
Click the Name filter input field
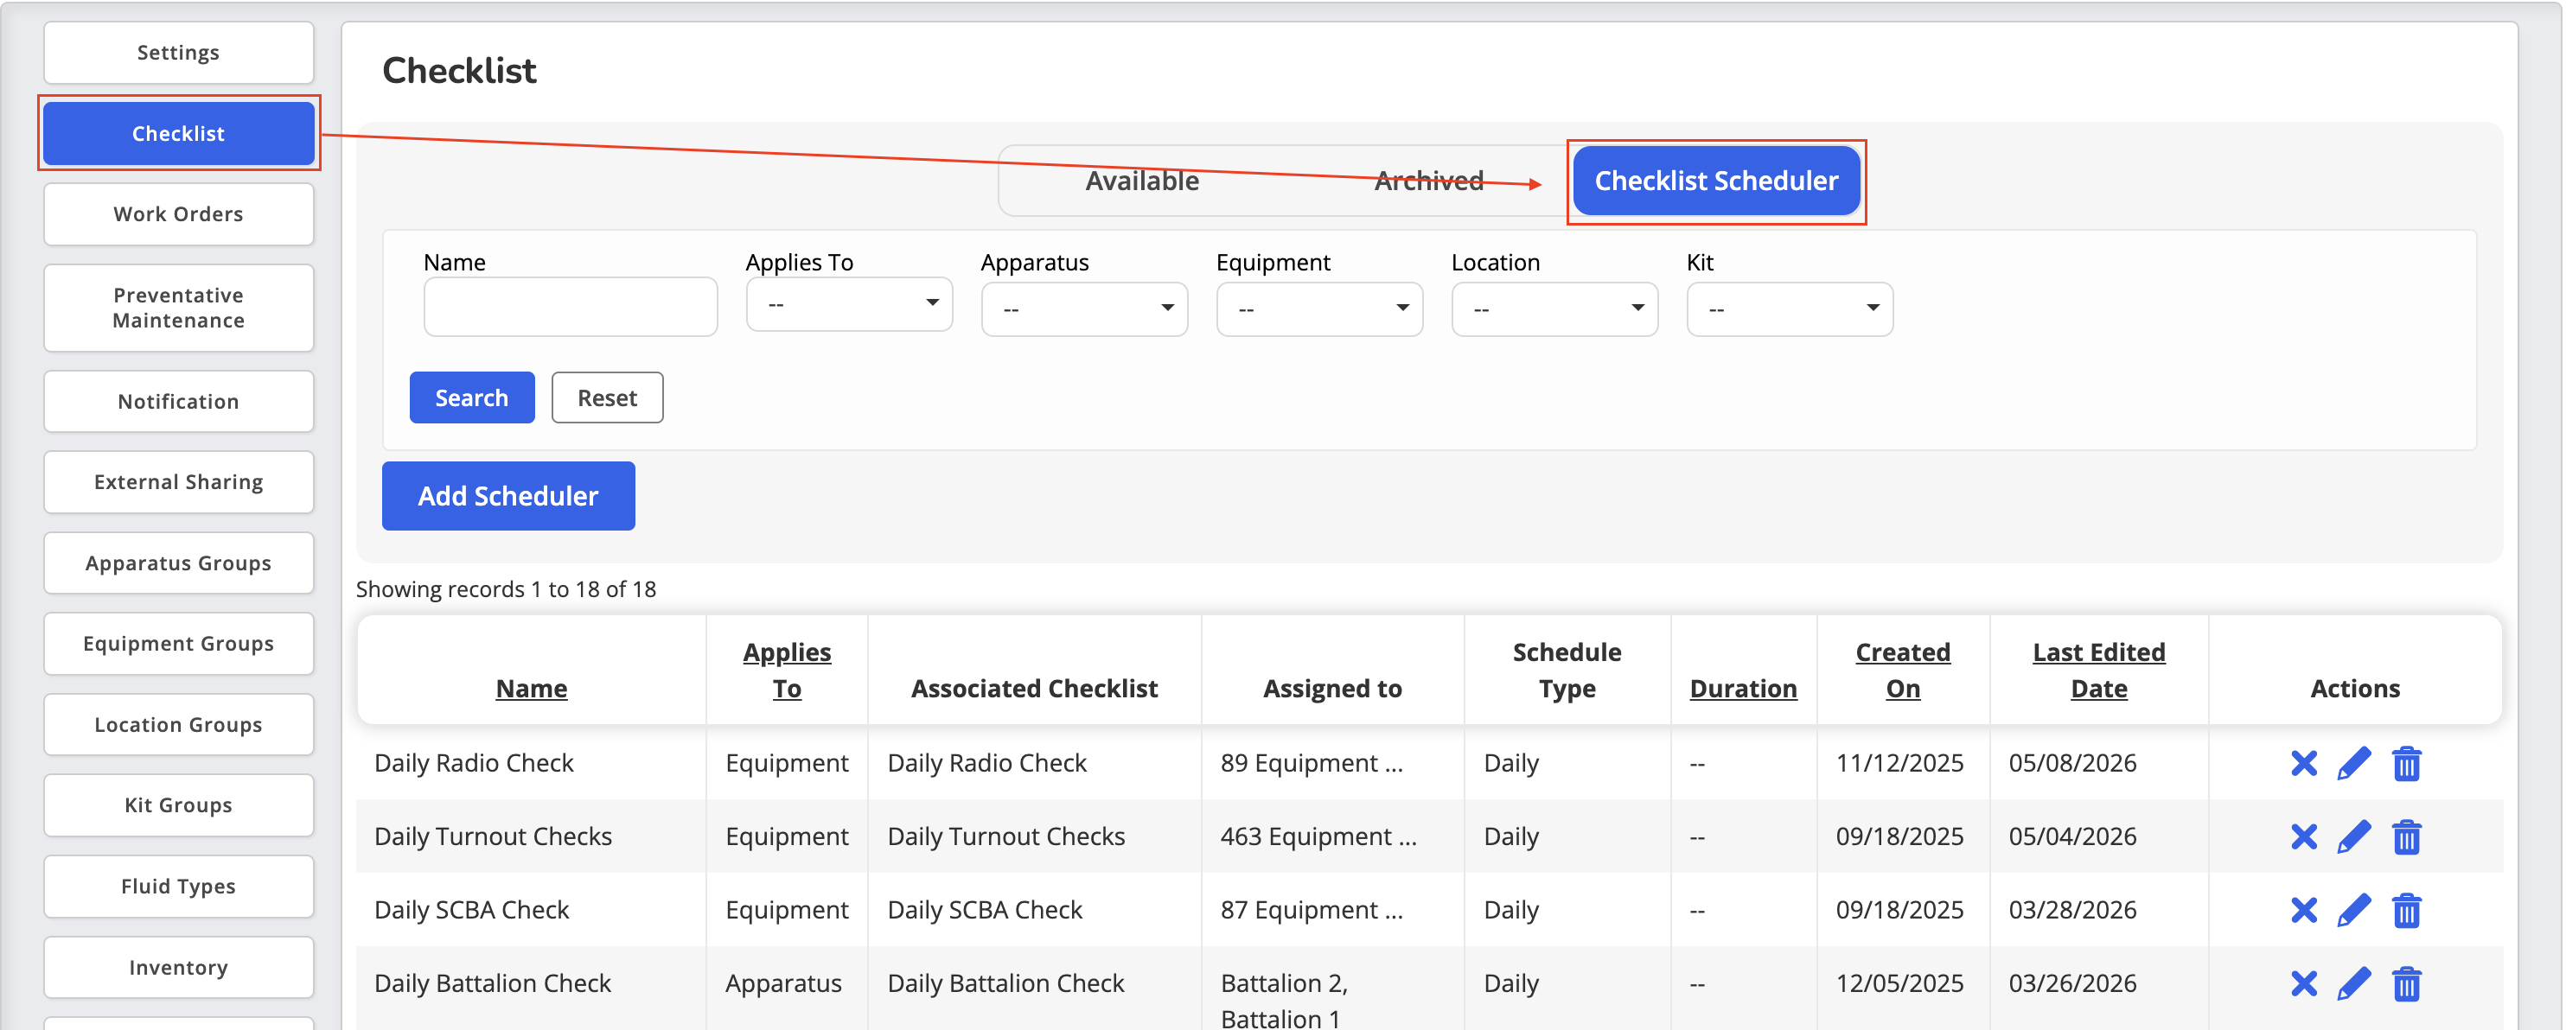(x=570, y=307)
